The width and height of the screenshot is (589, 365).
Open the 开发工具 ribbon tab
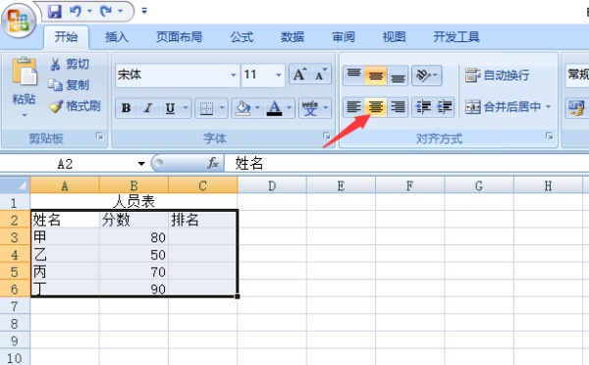pos(456,37)
